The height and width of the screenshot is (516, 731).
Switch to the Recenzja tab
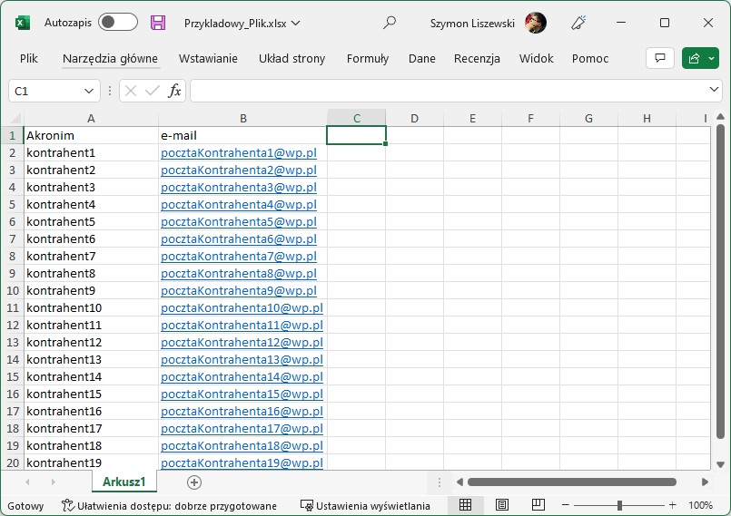pyautogui.click(x=477, y=59)
